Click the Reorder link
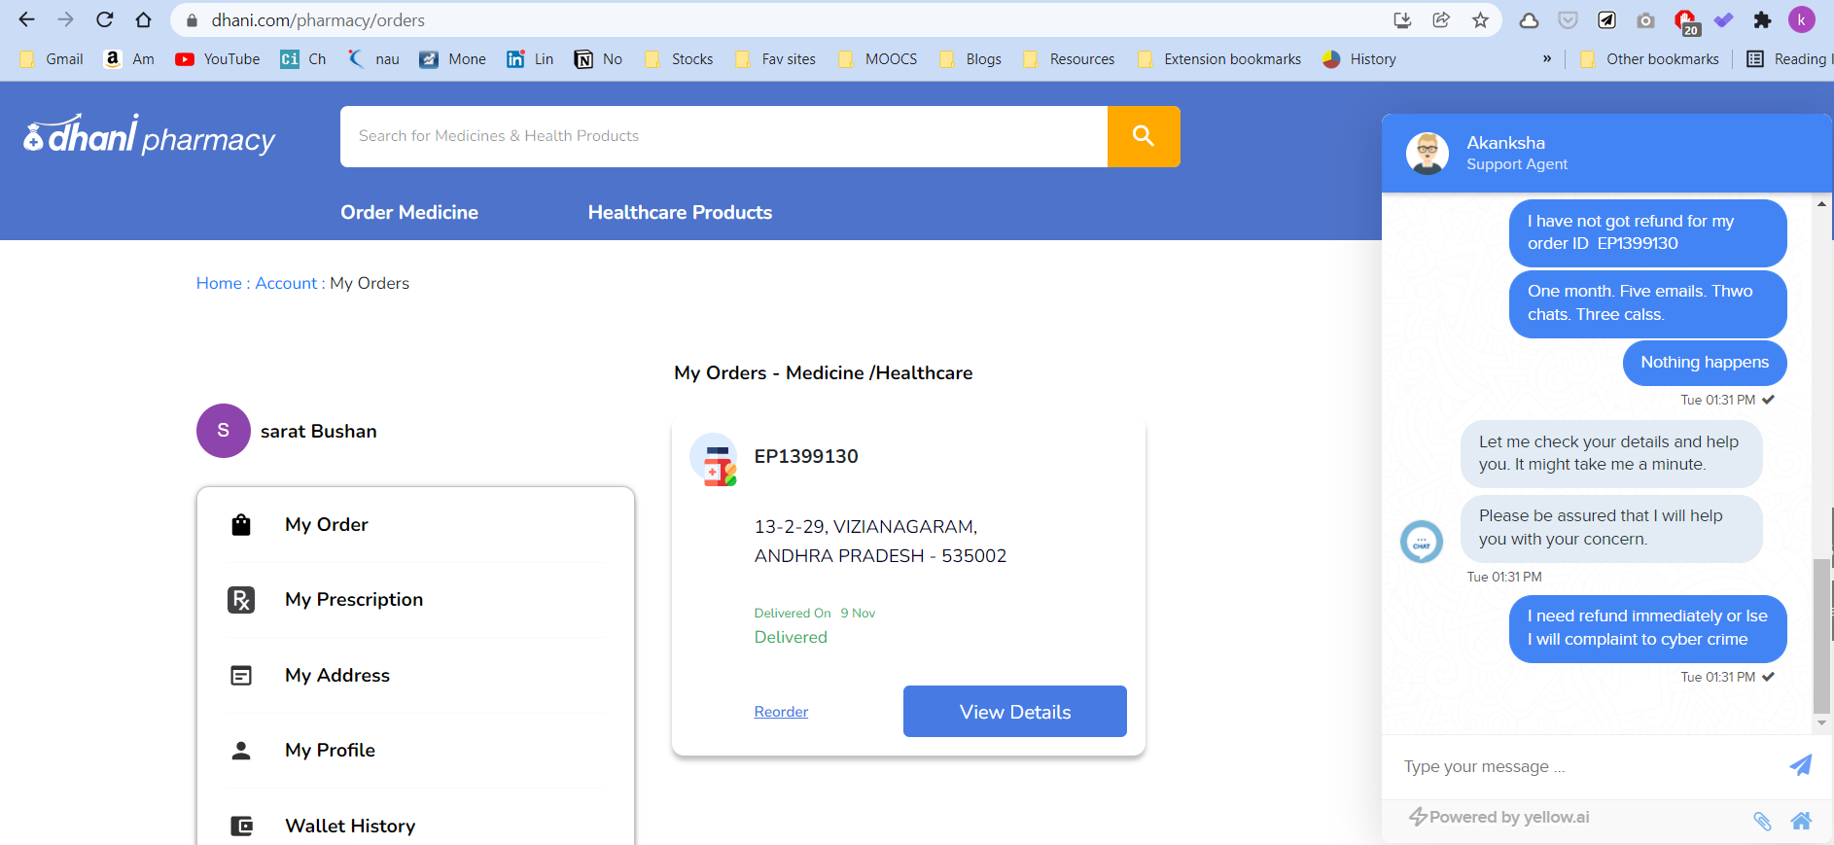 tap(781, 712)
